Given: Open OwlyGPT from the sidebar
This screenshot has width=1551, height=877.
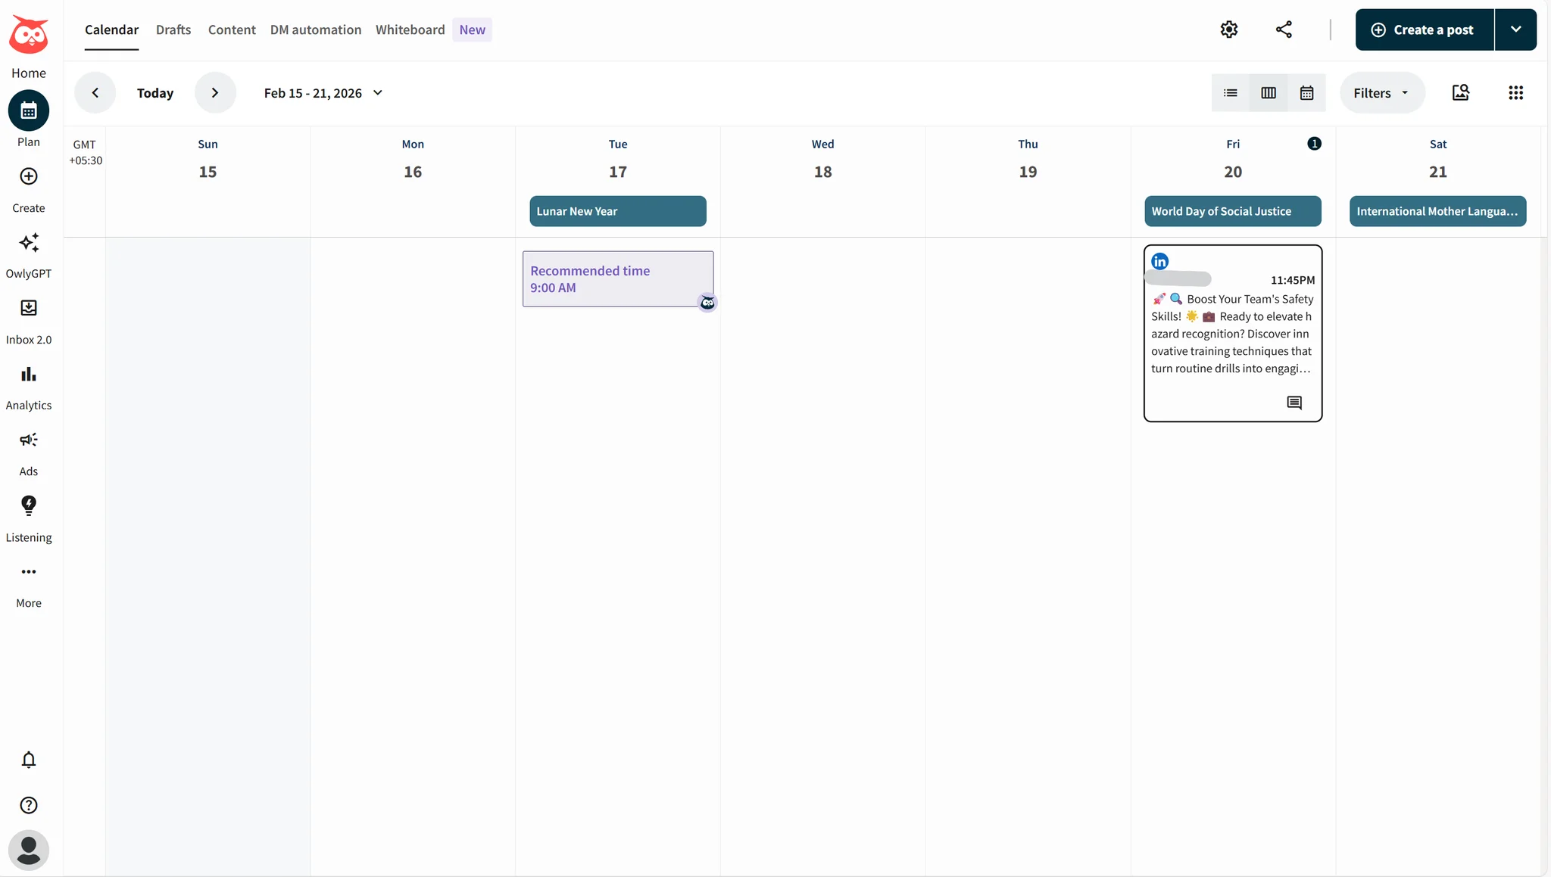Looking at the screenshot, I should (29, 254).
